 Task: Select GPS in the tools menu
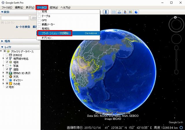(x=69, y=20)
